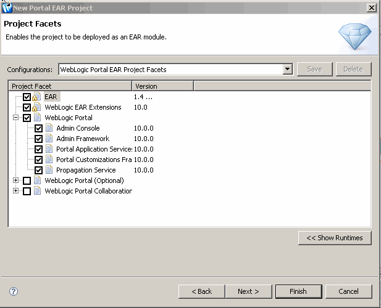Expand the WebLogic Portal Collaboration node

15,191
